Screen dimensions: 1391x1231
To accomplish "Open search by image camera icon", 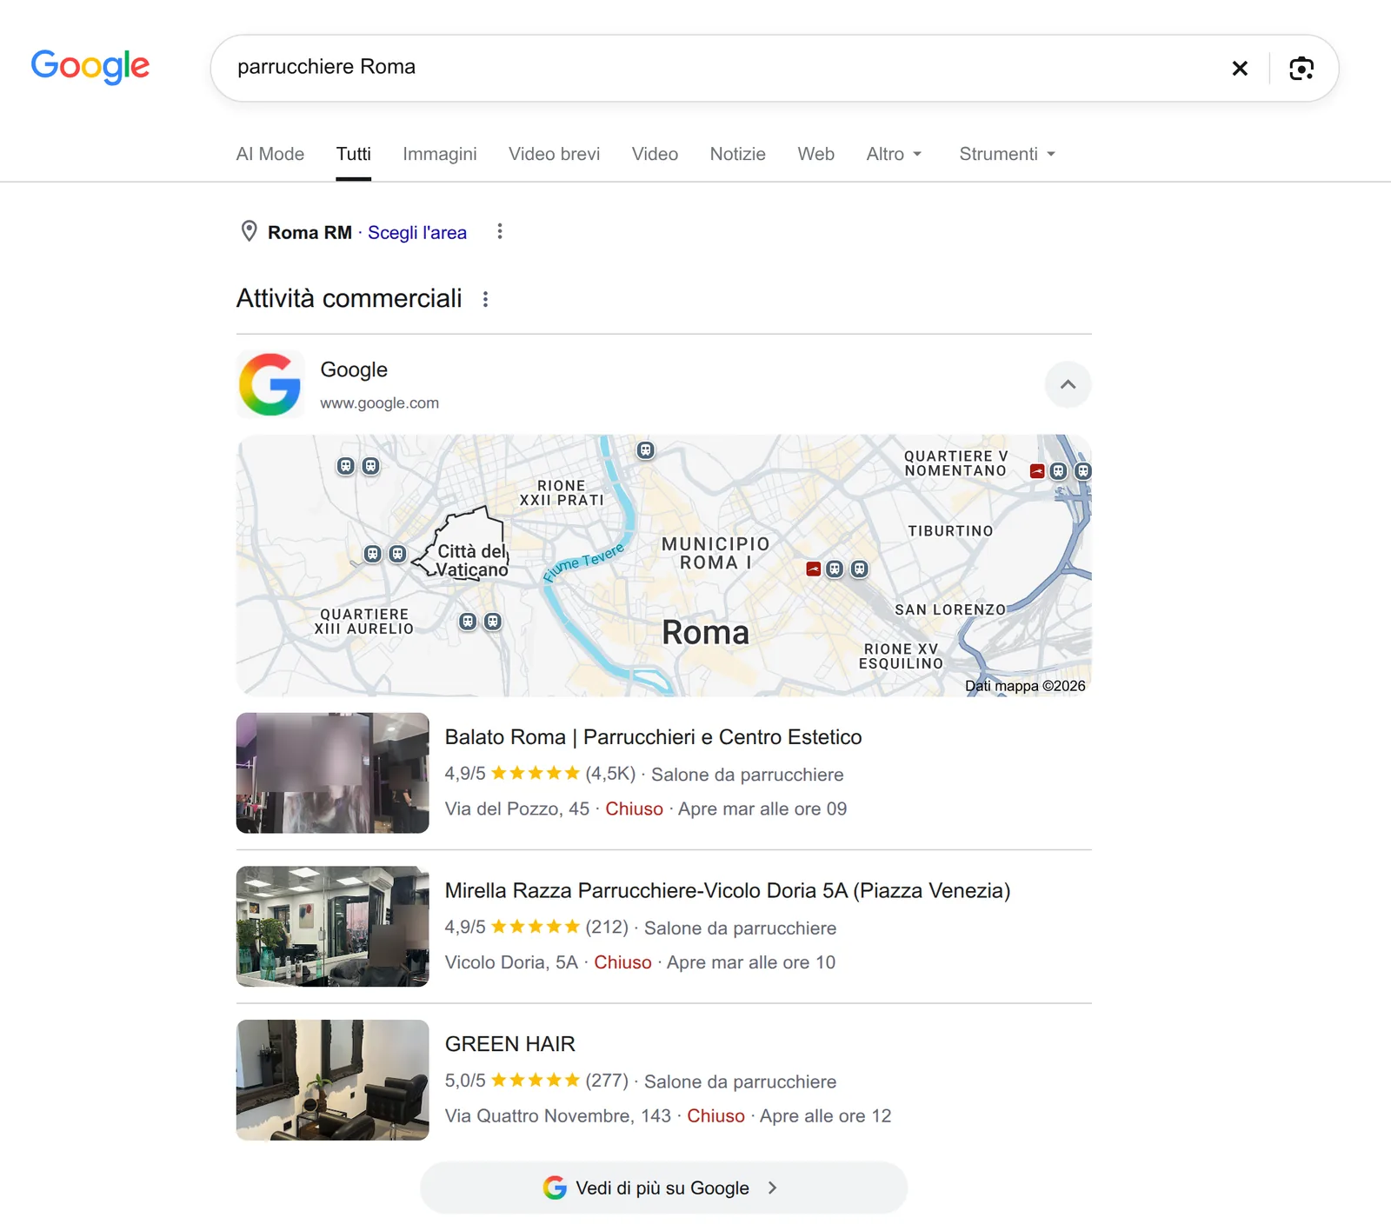I will pyautogui.click(x=1301, y=68).
